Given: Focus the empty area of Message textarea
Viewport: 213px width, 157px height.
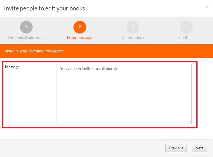Looking at the screenshot, I should pos(124,99).
